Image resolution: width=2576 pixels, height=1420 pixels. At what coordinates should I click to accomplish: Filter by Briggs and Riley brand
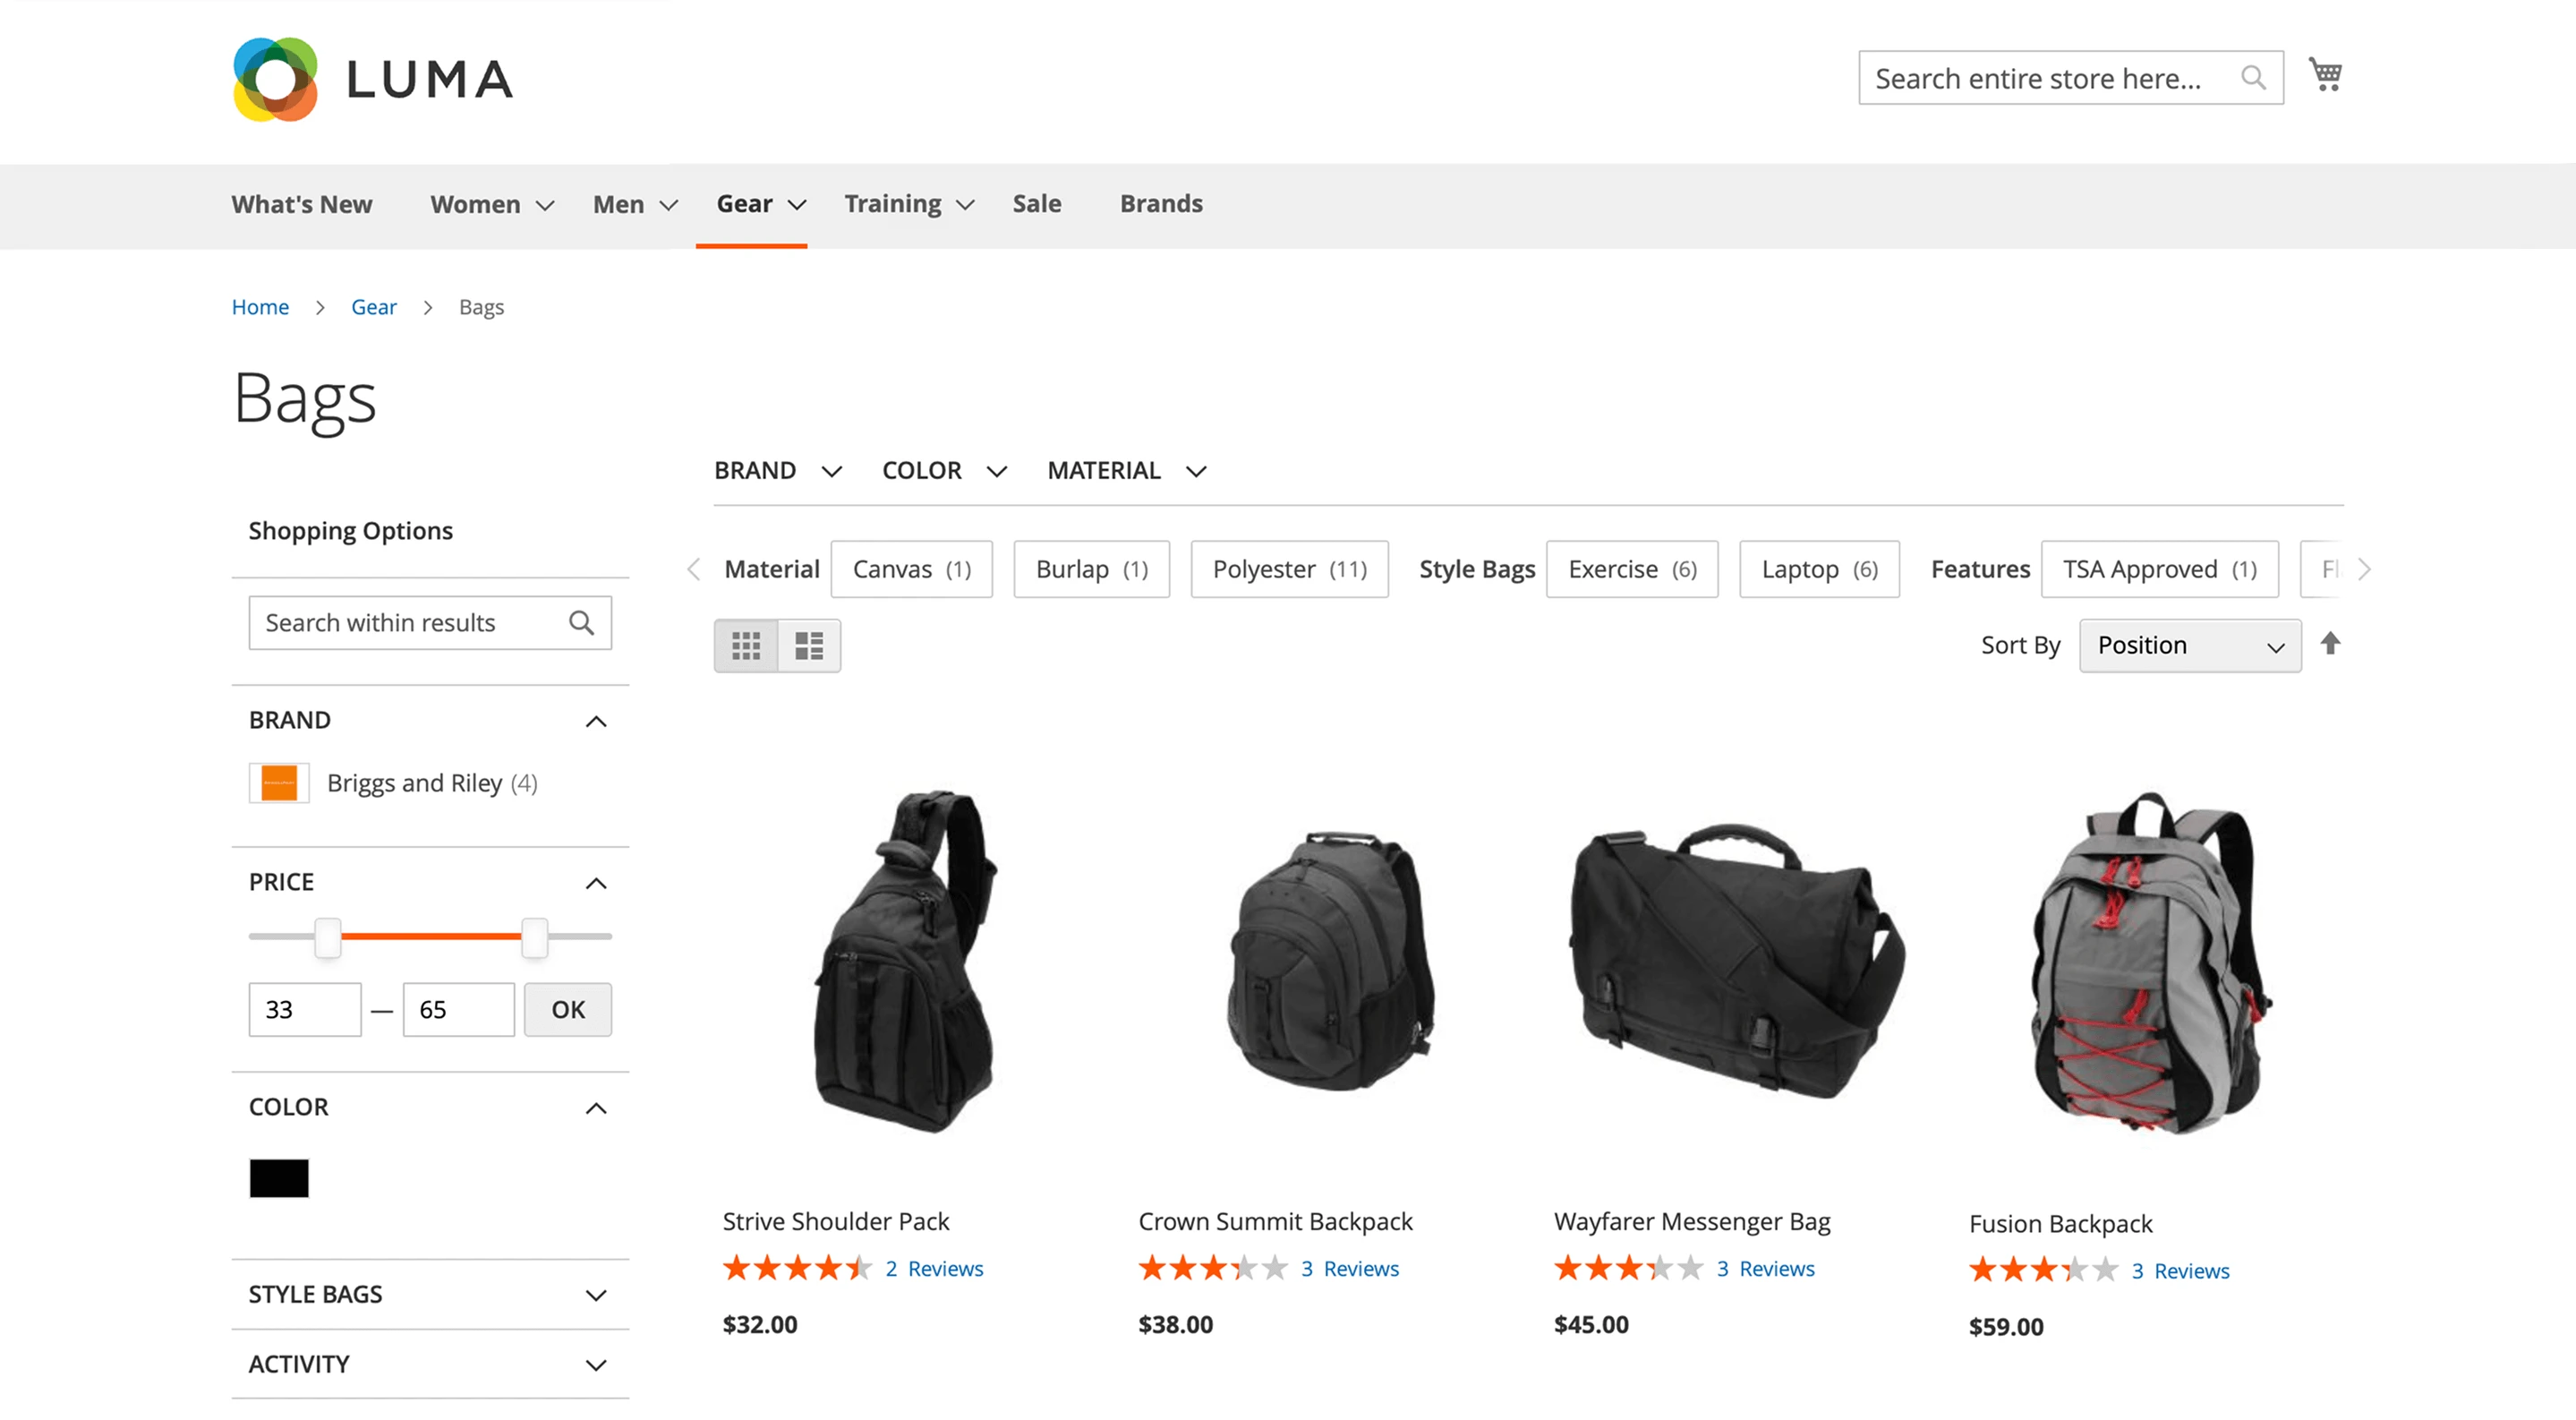414,783
